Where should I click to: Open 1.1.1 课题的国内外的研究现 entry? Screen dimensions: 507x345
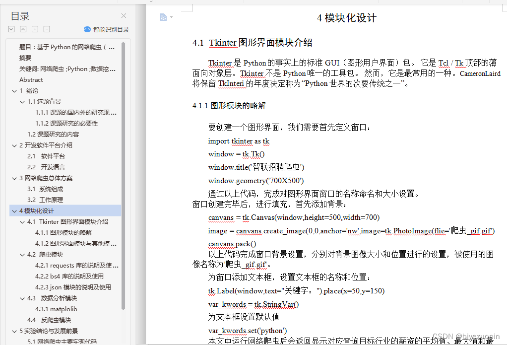(x=76, y=113)
